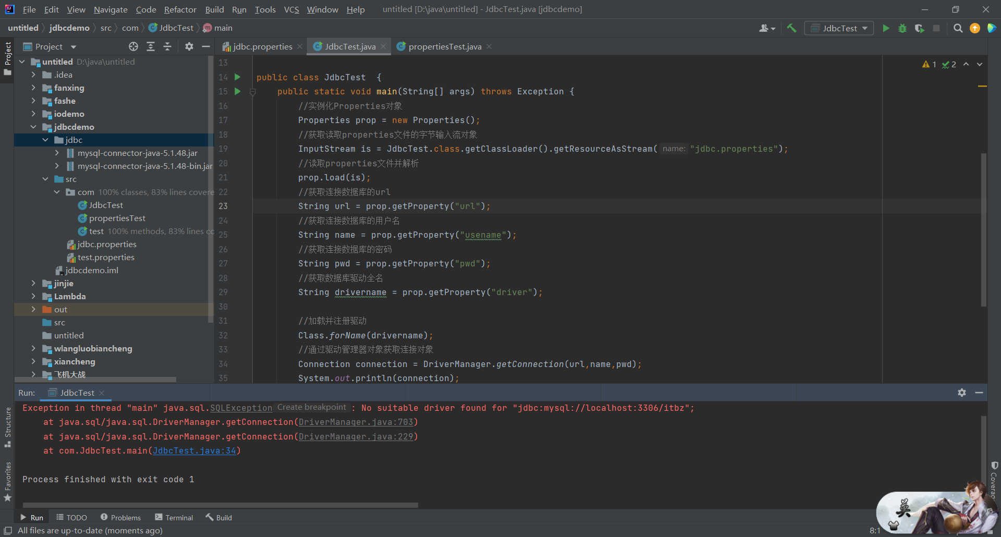Open Run panel settings gear
Screen dimensions: 1001x537
pos(962,393)
